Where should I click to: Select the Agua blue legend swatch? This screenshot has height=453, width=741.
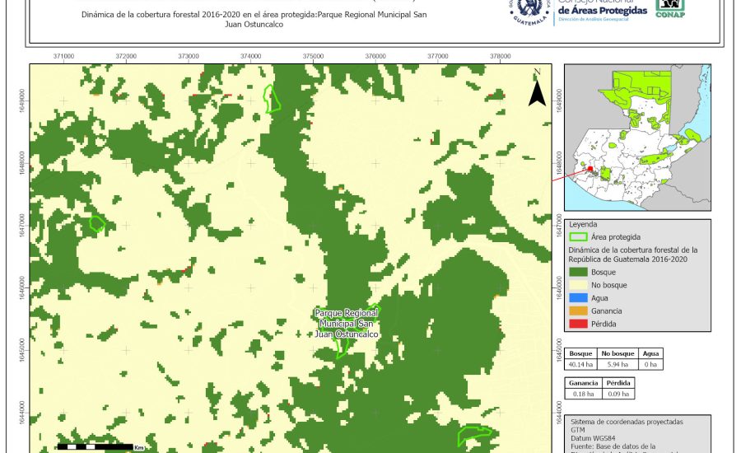(579, 297)
